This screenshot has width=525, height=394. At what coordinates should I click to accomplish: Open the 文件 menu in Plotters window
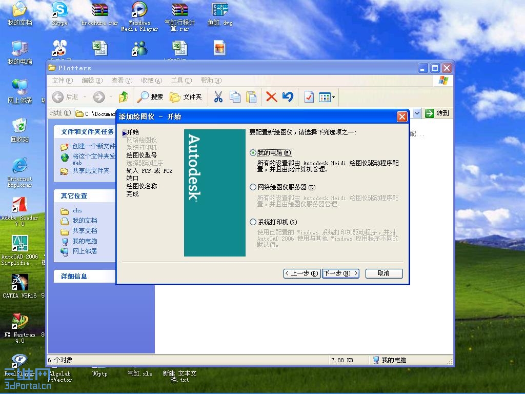[62, 81]
